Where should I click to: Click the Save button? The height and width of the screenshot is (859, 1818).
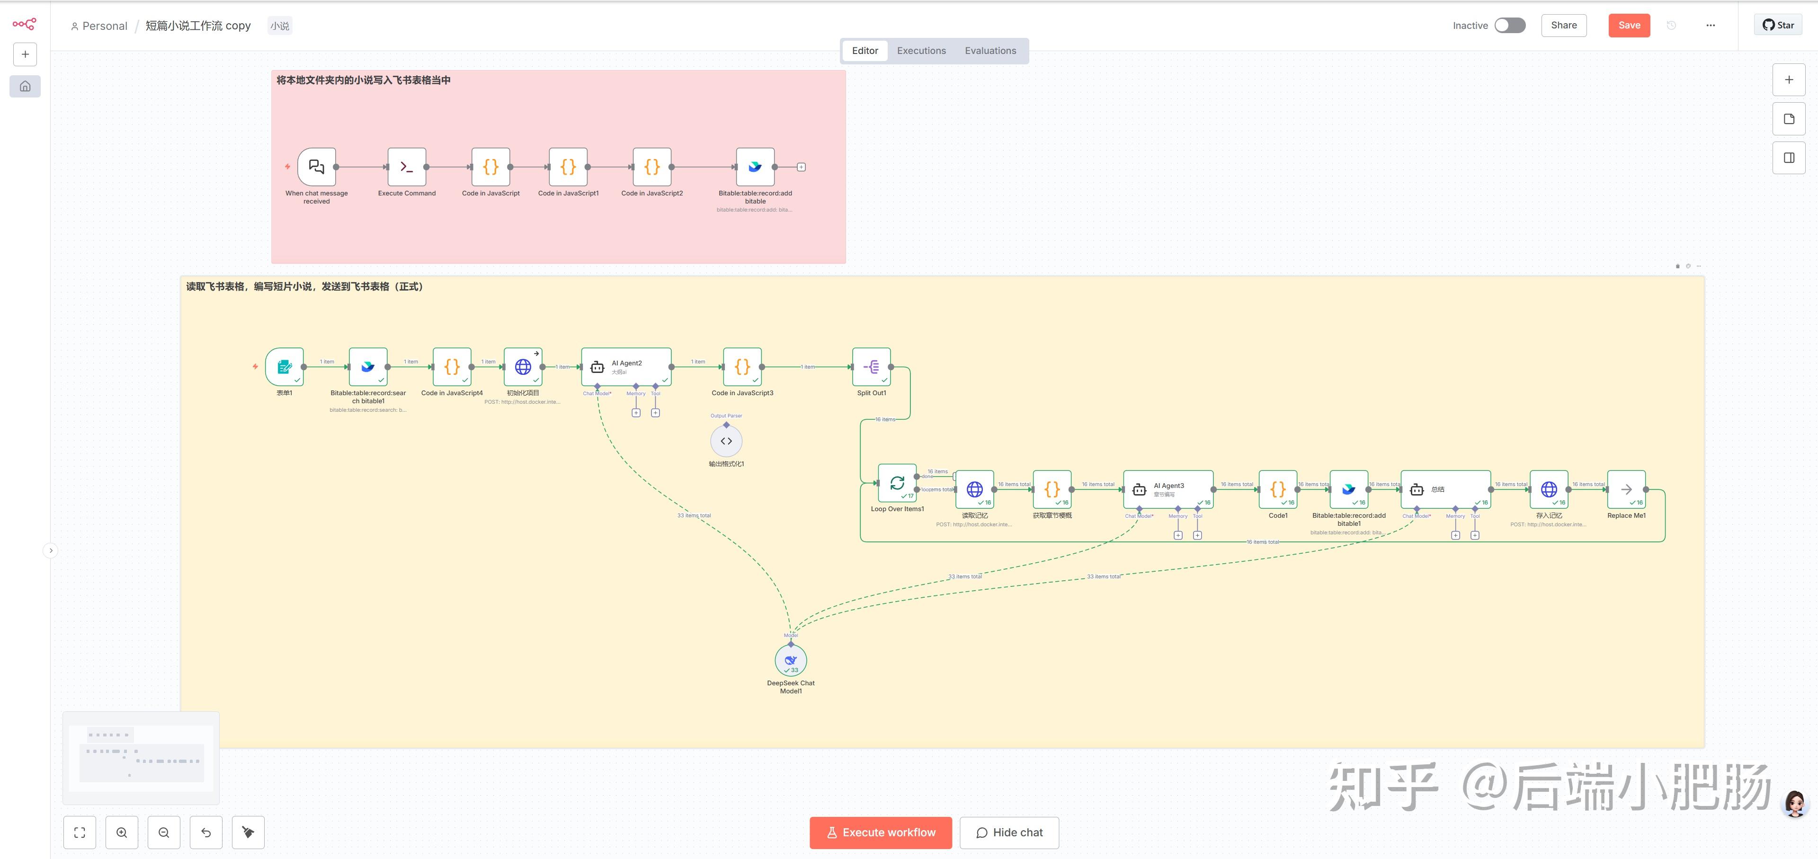[1629, 26]
